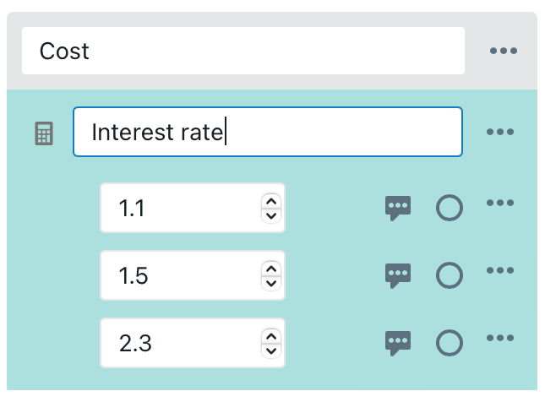Select the radio circle for 1.1
Screen dimensions: 556x402
click(450, 208)
